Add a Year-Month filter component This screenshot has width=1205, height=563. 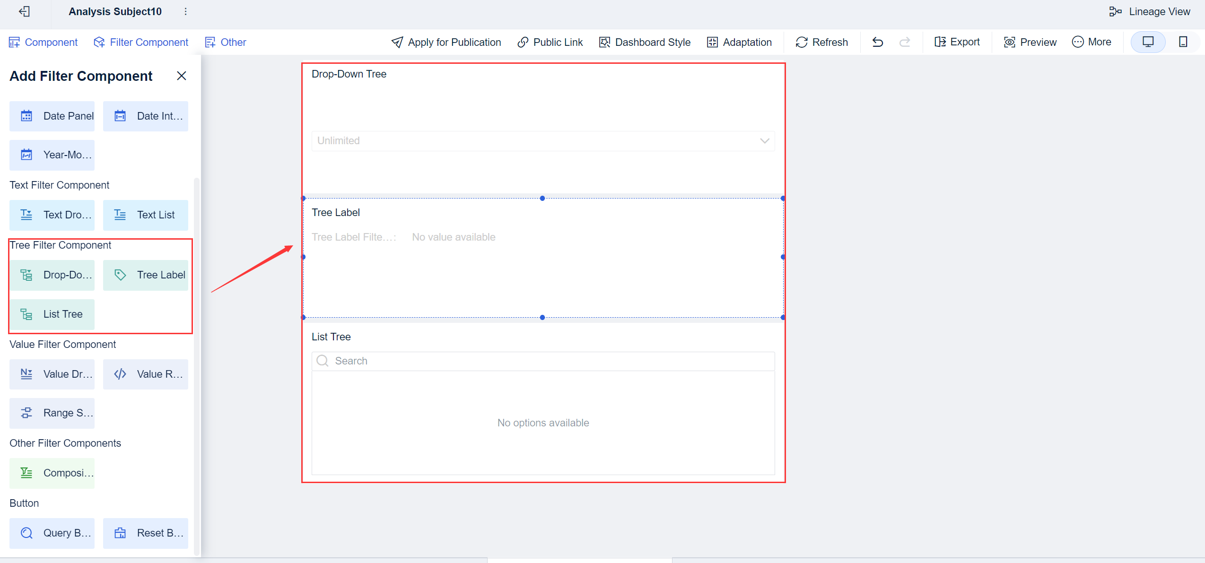(52, 155)
